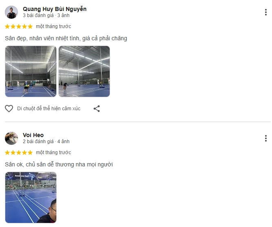Share Quang Huy's review via share icon
Image resolution: width=272 pixels, height=227 pixels.
coord(97,109)
